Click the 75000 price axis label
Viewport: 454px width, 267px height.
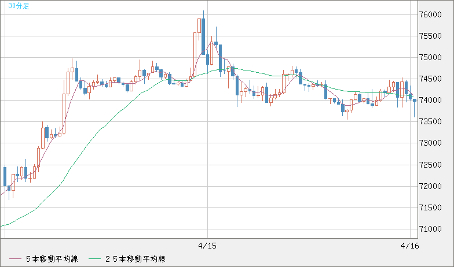pos(430,58)
